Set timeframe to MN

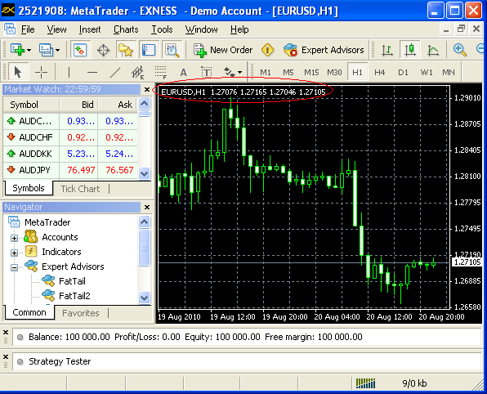click(449, 73)
